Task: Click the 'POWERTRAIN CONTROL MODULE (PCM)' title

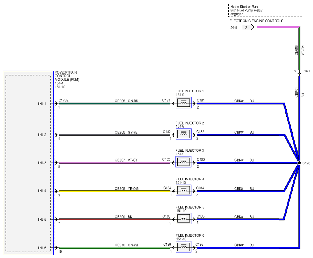Action: click(67, 76)
